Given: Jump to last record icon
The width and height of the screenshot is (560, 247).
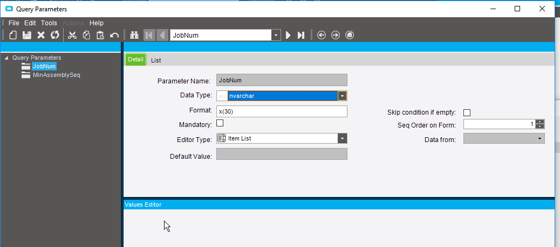Looking at the screenshot, I should 301,35.
